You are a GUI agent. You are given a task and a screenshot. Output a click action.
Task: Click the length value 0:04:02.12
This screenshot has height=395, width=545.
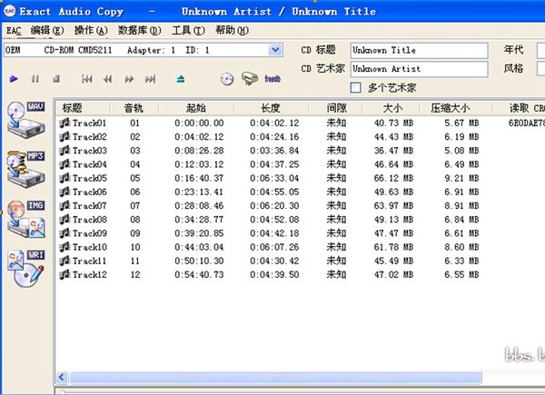coord(274,123)
